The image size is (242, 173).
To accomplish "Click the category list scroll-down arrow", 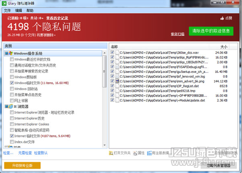I will [x=104, y=145].
